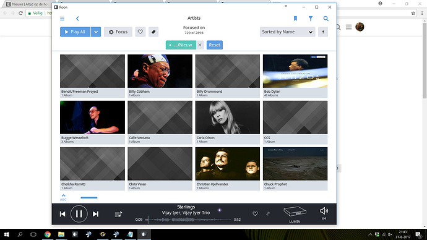Screen dimensions: 427x240
Task: Open the LUMIN zone selector
Action: [295, 215]
